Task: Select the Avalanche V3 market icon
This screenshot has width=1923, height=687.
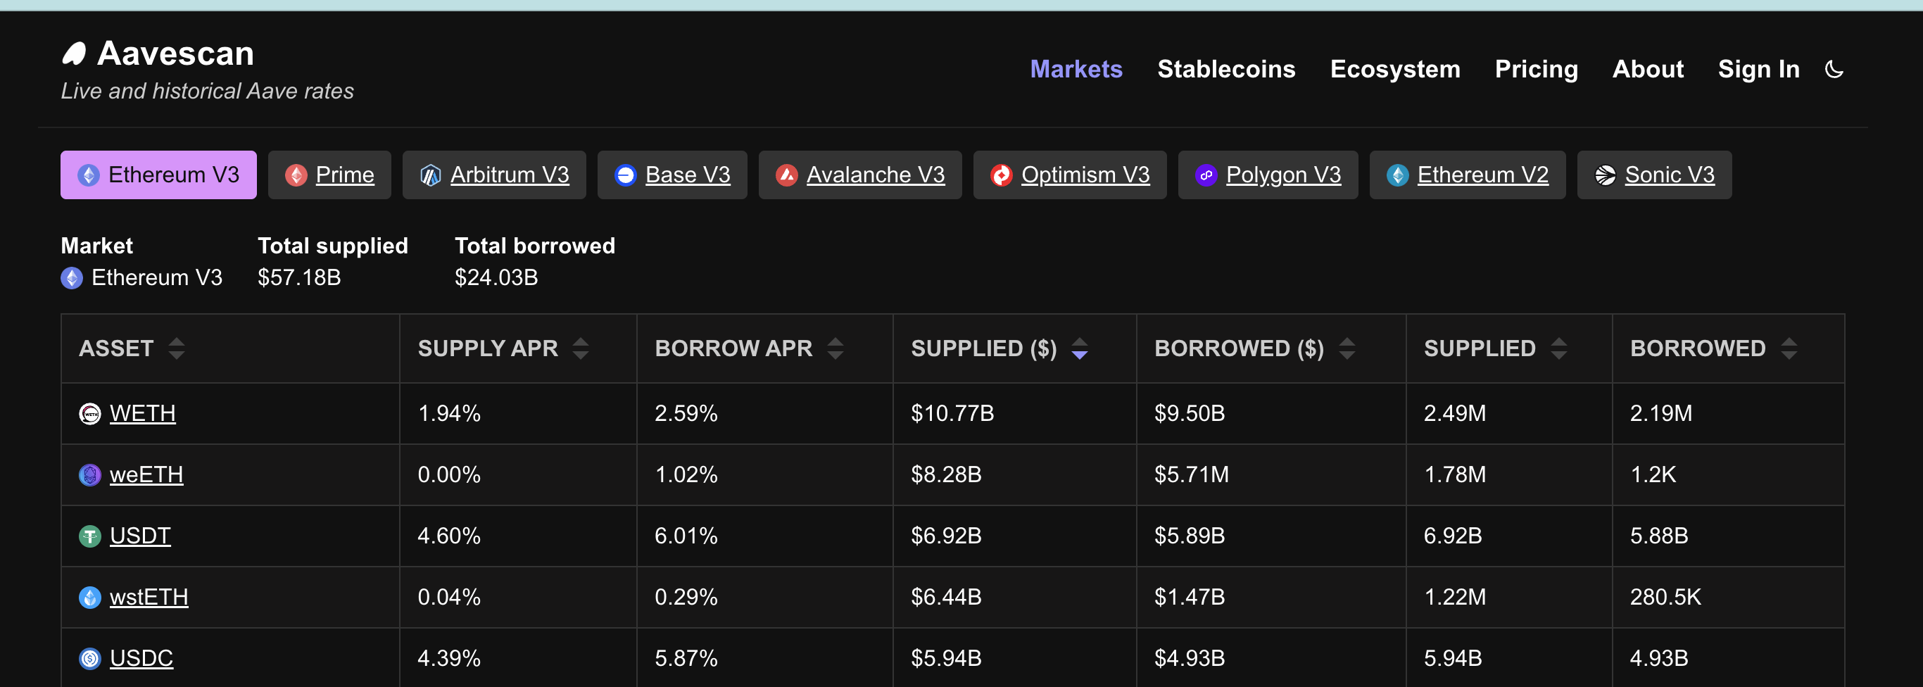Action: coord(786,175)
